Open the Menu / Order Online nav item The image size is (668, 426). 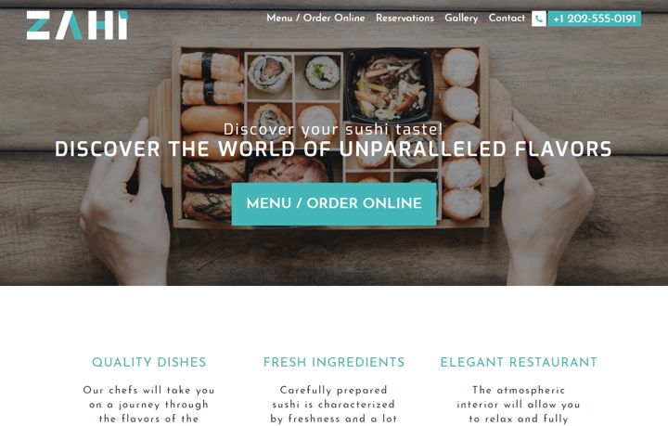pyautogui.click(x=315, y=18)
